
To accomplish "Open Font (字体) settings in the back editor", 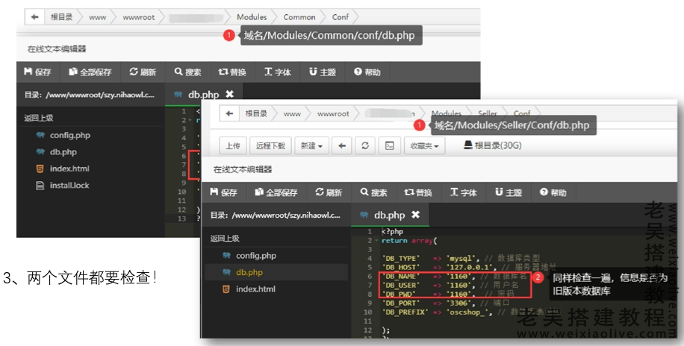I will (x=276, y=72).
